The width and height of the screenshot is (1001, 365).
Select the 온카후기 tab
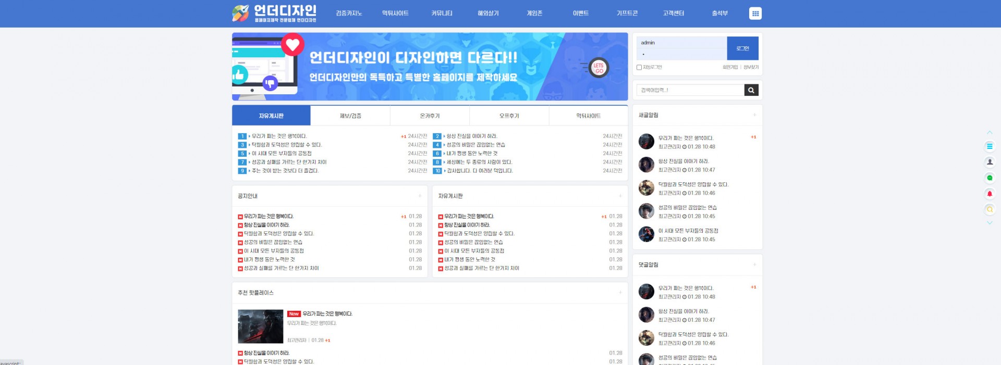pos(430,116)
